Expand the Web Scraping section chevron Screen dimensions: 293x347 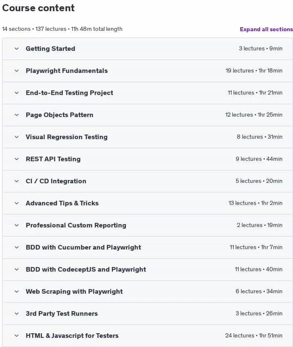[x=17, y=292]
